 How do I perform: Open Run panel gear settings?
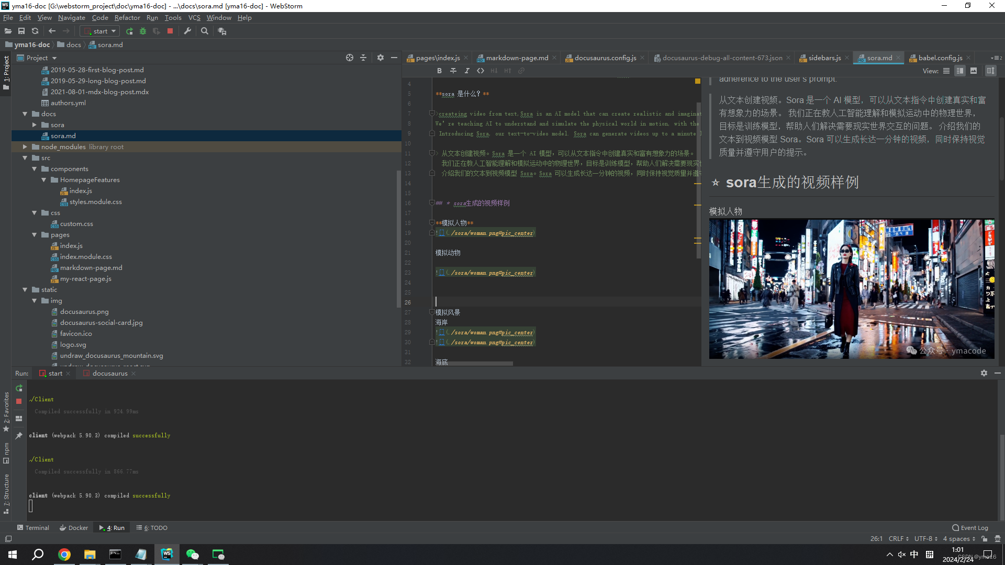tap(984, 373)
